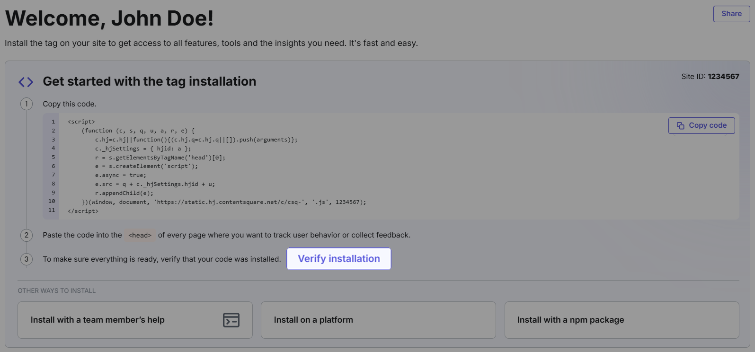Click the copy icon in Copy code

(681, 125)
